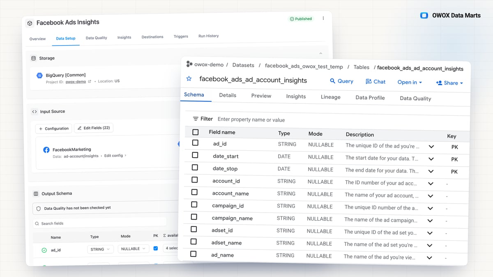Image resolution: width=493 pixels, height=277 pixels.
Task: Click the Configuration button
Action: coord(53,128)
